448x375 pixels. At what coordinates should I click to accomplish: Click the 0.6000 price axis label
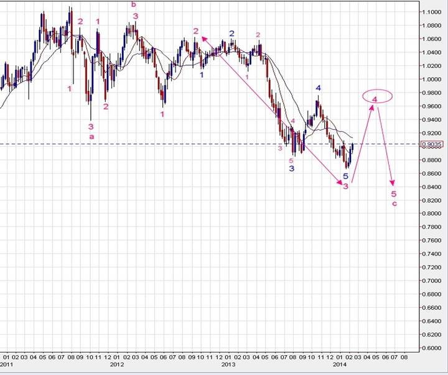click(432, 348)
